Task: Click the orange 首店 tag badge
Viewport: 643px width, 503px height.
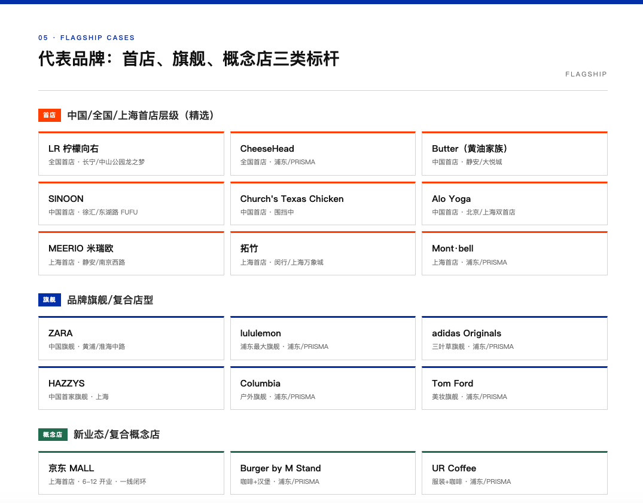Action: [x=50, y=115]
